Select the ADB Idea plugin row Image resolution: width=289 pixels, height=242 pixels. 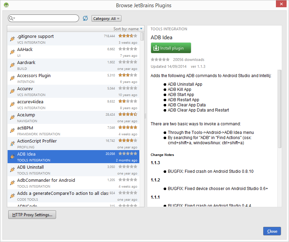click(73, 157)
